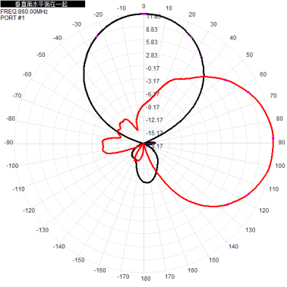Click the positive "60" angle label

[x=263, y=74]
